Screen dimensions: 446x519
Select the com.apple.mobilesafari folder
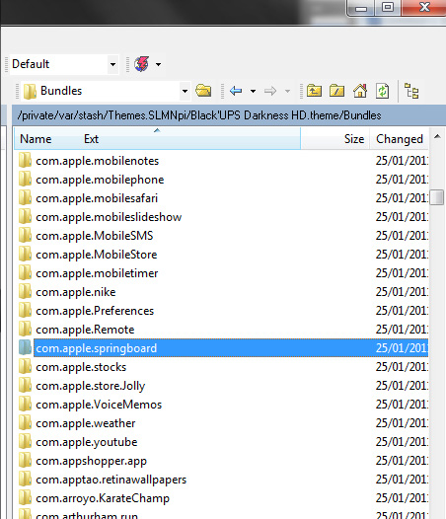pos(97,198)
